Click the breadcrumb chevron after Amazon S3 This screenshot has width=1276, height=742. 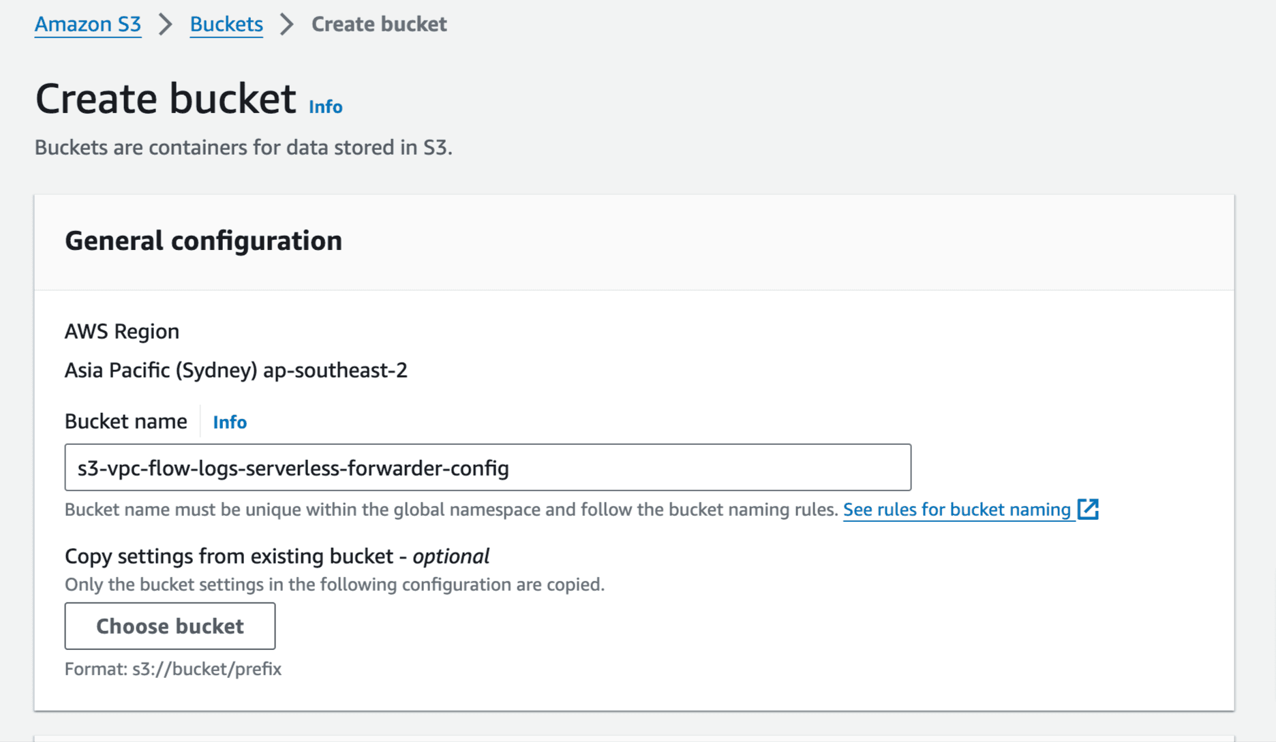coord(164,24)
